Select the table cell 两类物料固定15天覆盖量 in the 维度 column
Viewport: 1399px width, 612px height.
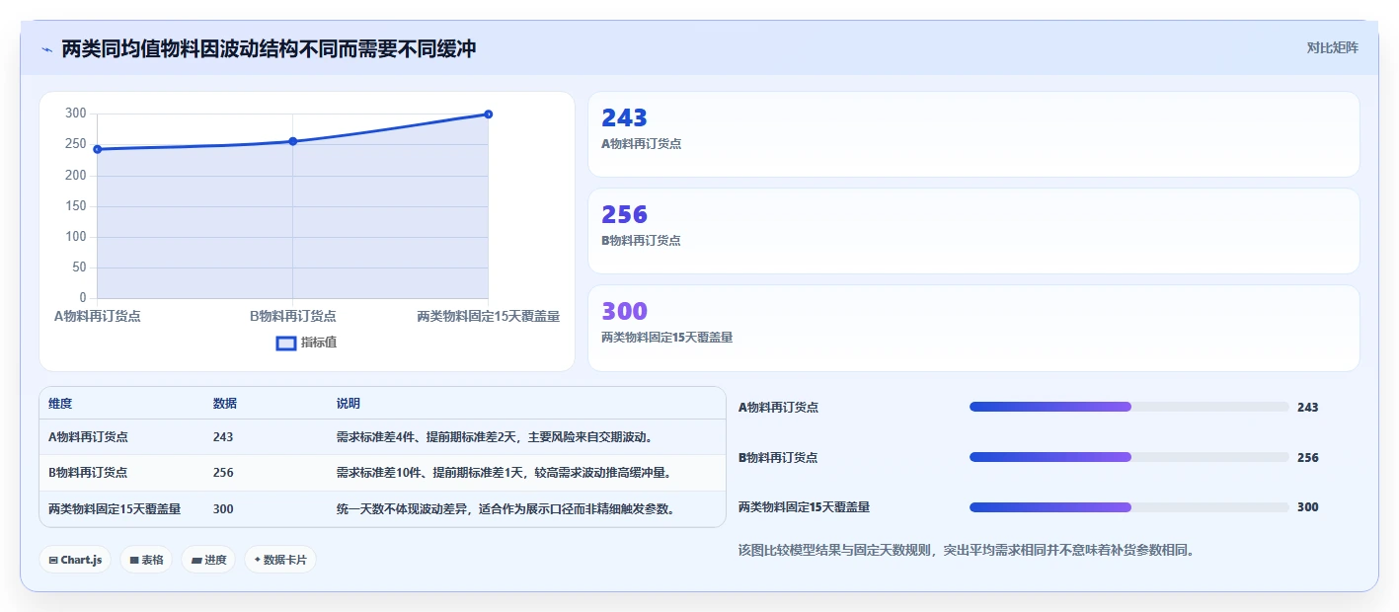coord(115,509)
